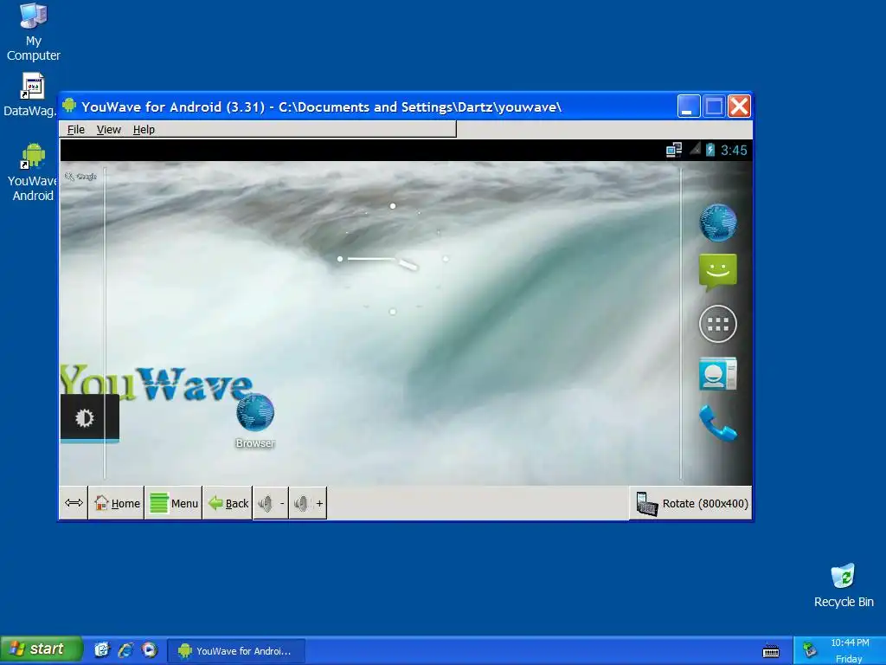Lower volume with the speaker minus button

click(x=271, y=503)
